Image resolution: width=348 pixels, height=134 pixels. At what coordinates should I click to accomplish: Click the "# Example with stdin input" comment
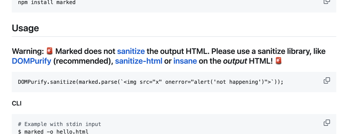(59, 124)
